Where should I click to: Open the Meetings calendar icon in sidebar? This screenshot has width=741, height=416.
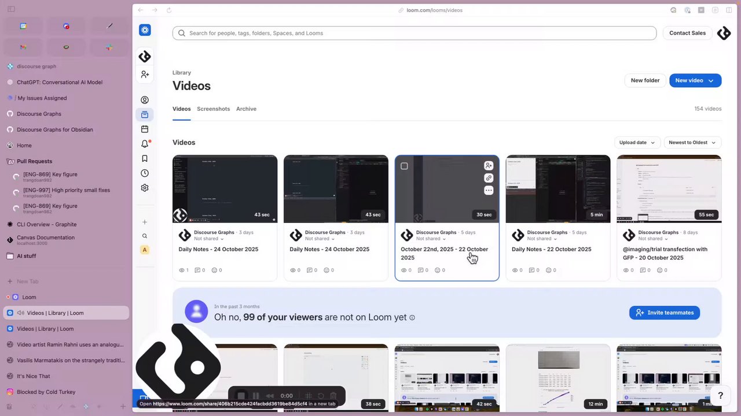(145, 129)
